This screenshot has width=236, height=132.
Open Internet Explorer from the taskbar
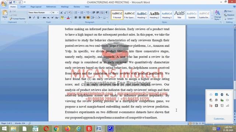pos(79,129)
